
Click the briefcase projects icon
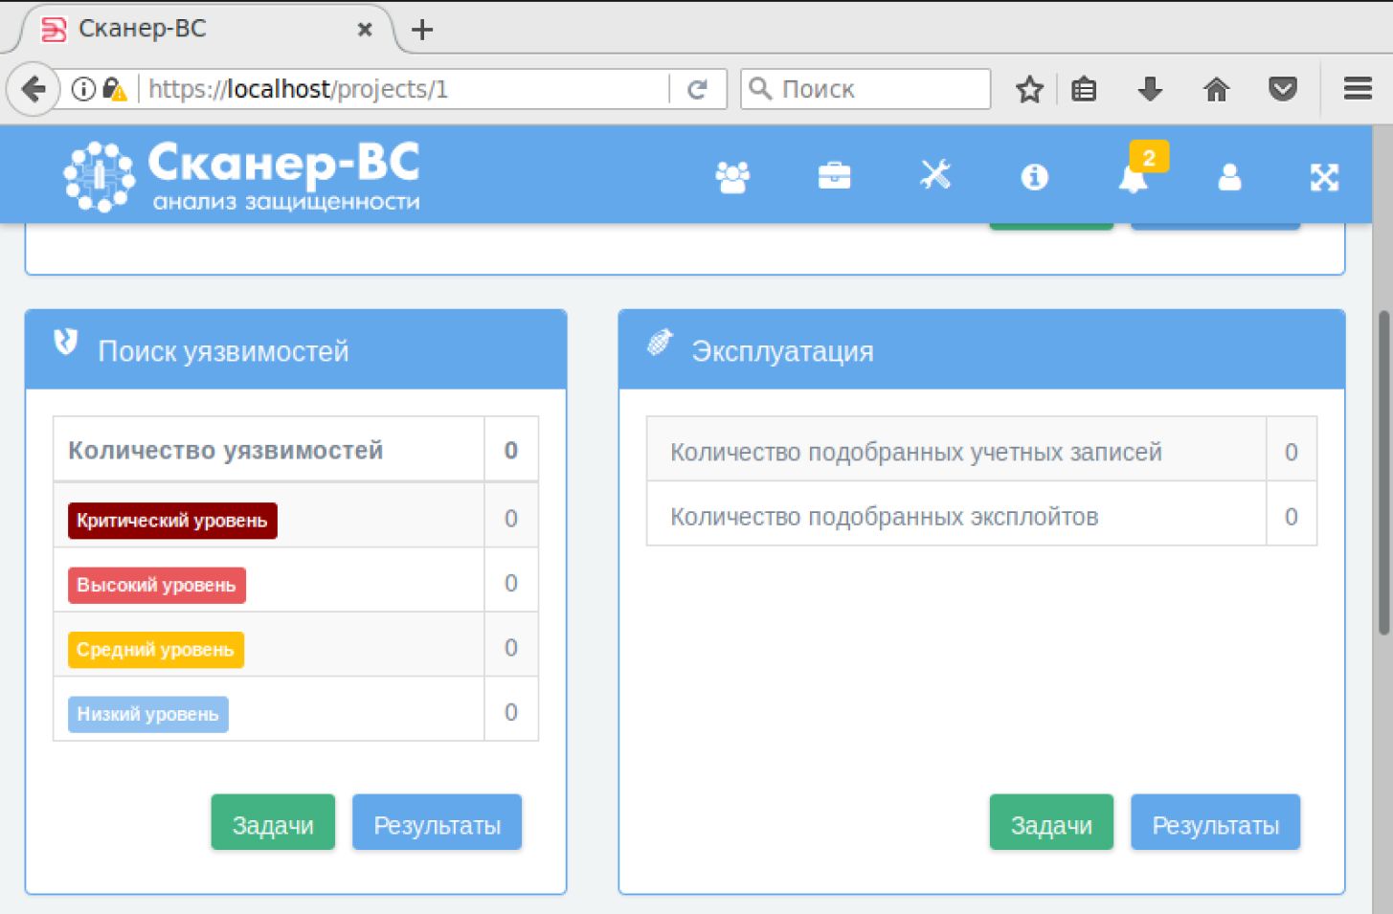click(x=834, y=176)
